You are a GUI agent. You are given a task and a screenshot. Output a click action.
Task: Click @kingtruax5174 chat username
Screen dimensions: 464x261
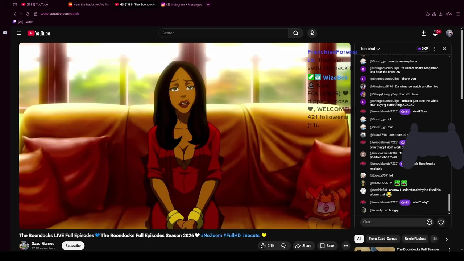[x=381, y=86]
